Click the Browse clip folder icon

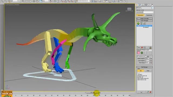click(x=147, y=92)
